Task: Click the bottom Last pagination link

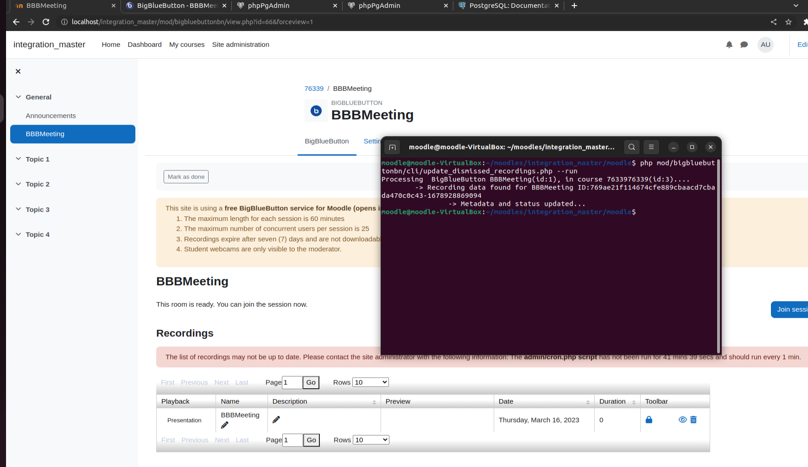Action: (x=242, y=440)
